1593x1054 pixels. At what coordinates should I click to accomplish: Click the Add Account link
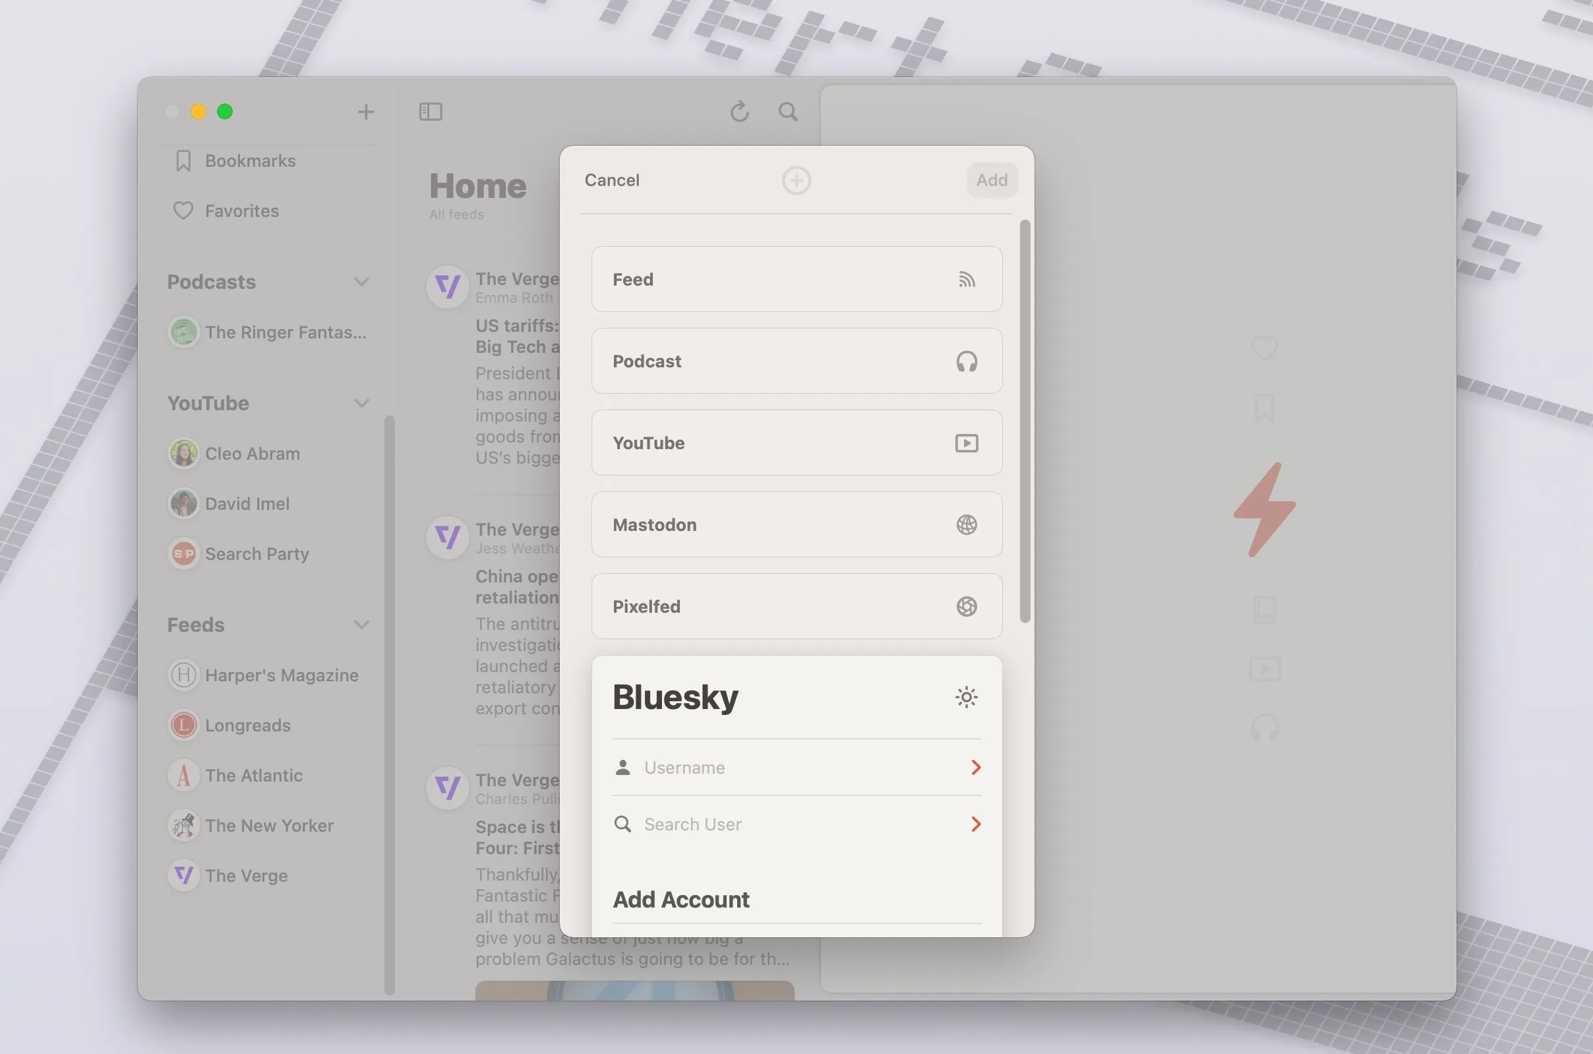click(680, 896)
